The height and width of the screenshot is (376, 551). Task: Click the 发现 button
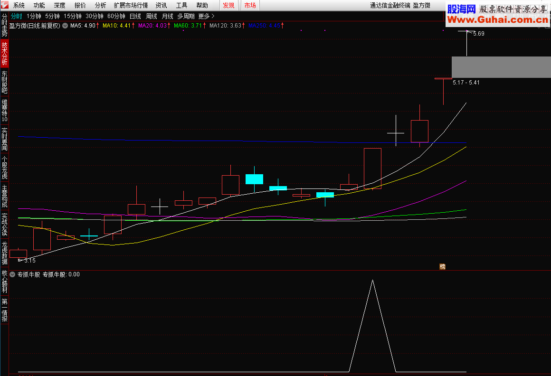229,5
